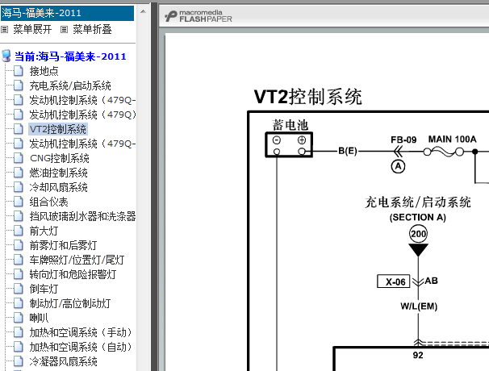Click W/L(EM) wire label
This screenshot has width=489, height=371.
click(x=419, y=306)
